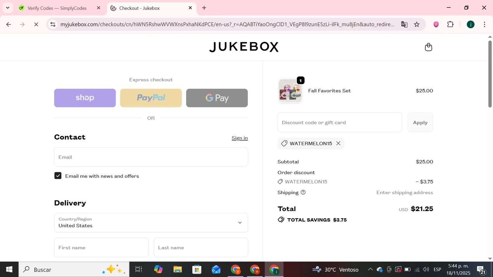Open Outlook from the taskbar

(216, 269)
